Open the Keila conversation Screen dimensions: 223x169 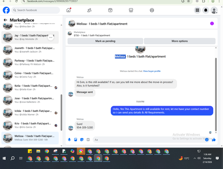click(x=30, y=88)
